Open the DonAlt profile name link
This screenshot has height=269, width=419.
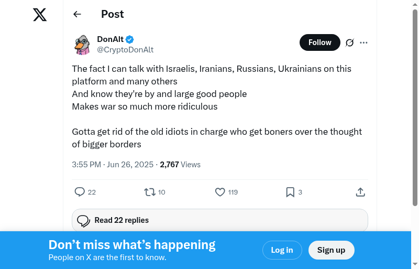(x=110, y=39)
